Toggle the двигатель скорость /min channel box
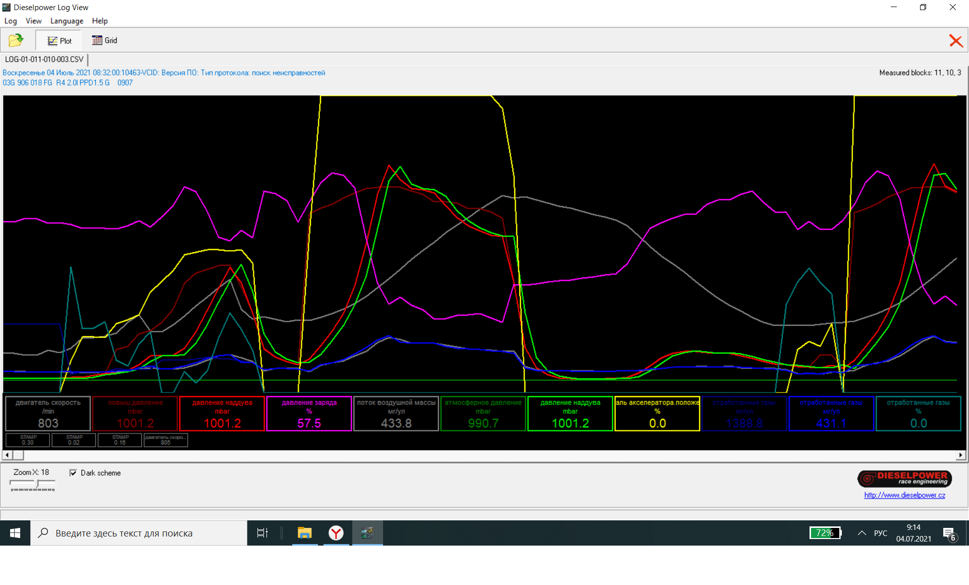This screenshot has width=969, height=585. 48,413
